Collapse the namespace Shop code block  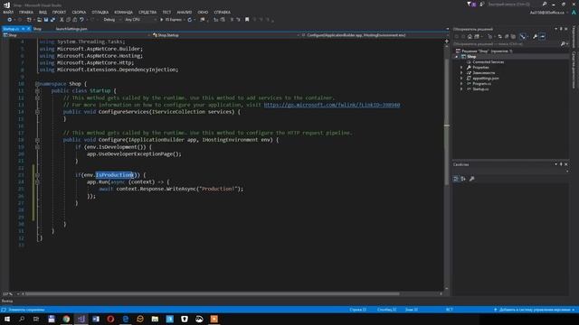click(37, 84)
